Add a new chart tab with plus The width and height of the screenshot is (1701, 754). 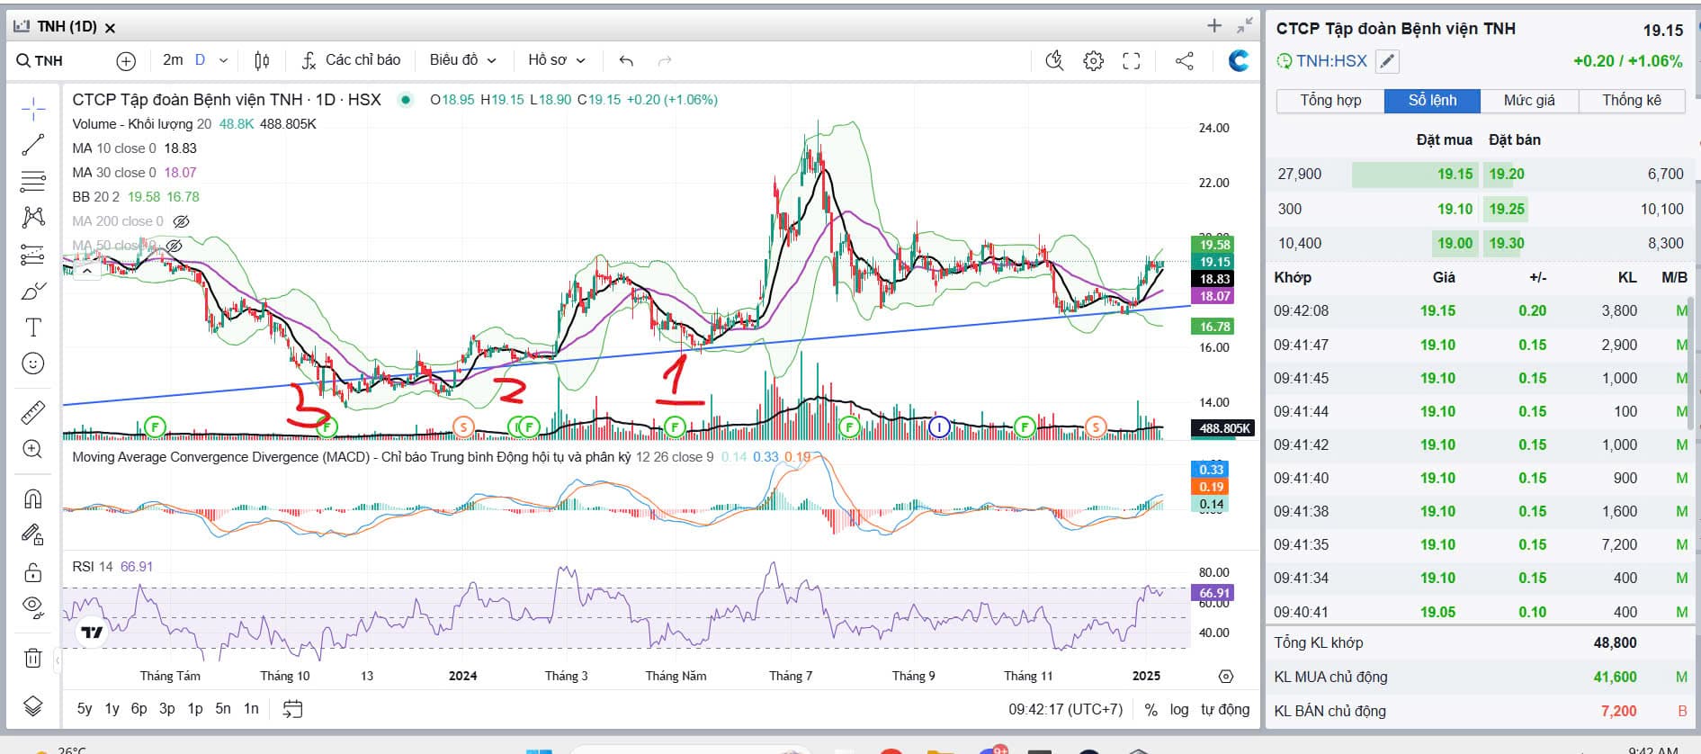1214,26
